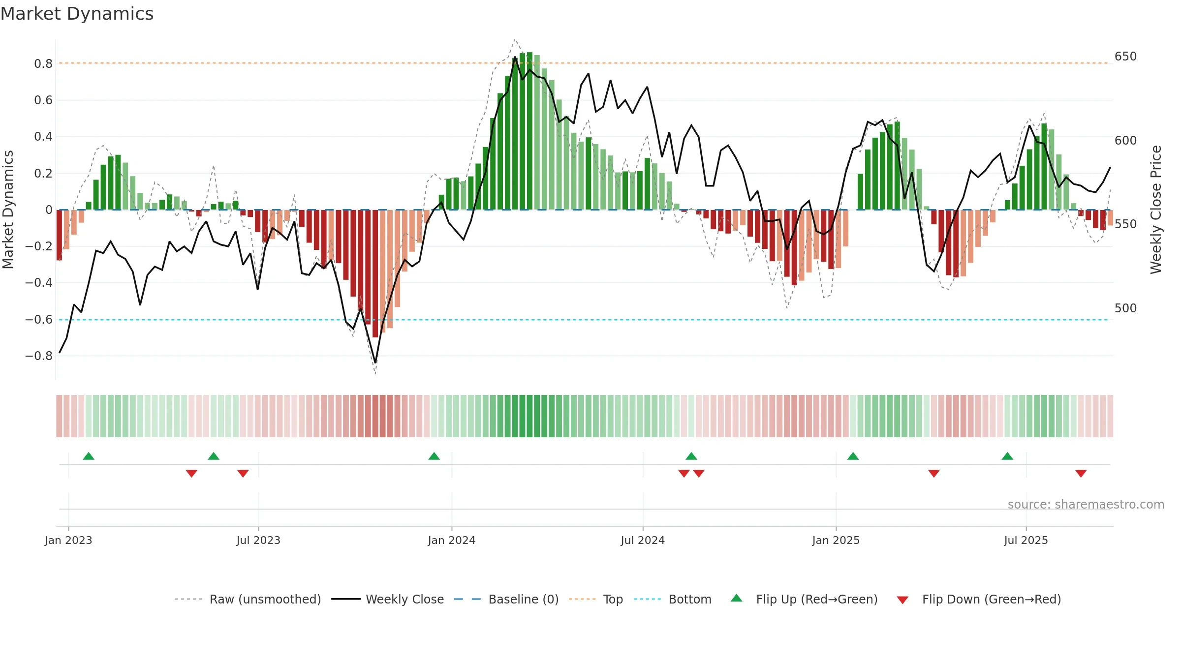Image resolution: width=1181 pixels, height=664 pixels.
Task: Click the source: sharemaestro.com text
Action: tap(1086, 504)
